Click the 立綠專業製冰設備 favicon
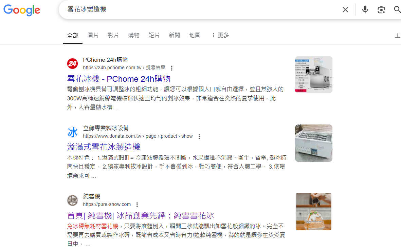 click(72, 132)
